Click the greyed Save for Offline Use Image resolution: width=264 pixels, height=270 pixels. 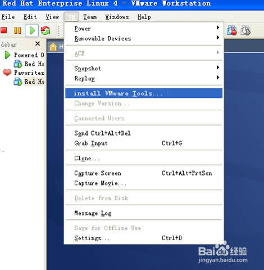click(144, 228)
